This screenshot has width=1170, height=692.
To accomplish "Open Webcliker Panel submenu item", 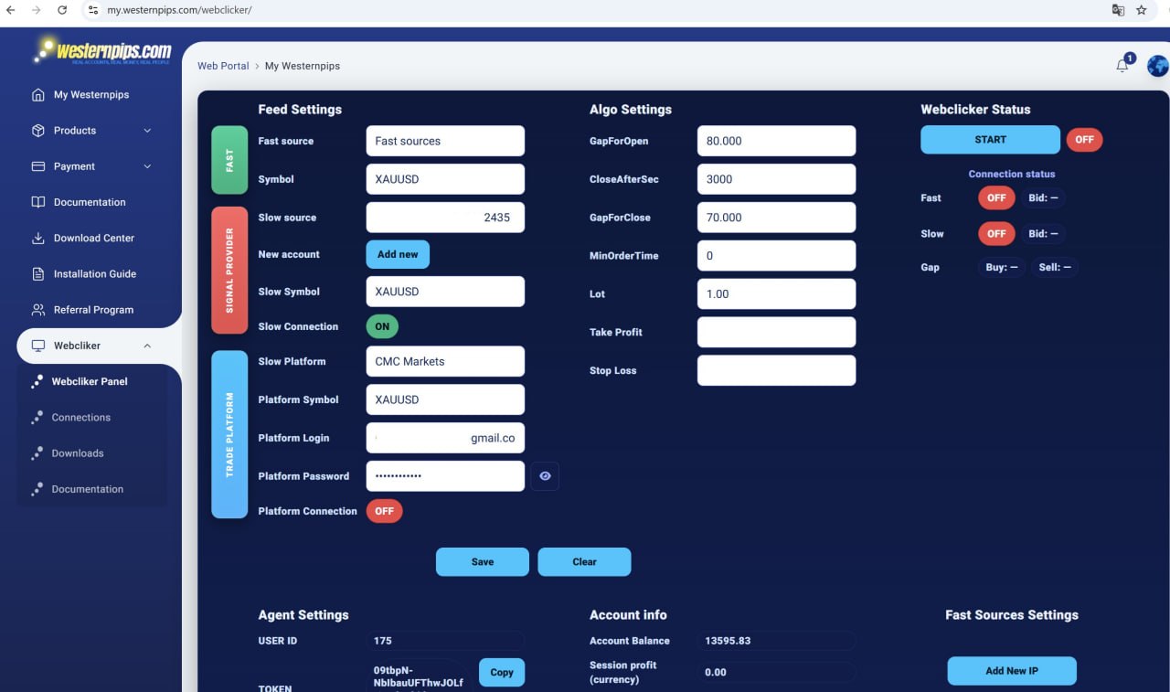I will point(90,381).
